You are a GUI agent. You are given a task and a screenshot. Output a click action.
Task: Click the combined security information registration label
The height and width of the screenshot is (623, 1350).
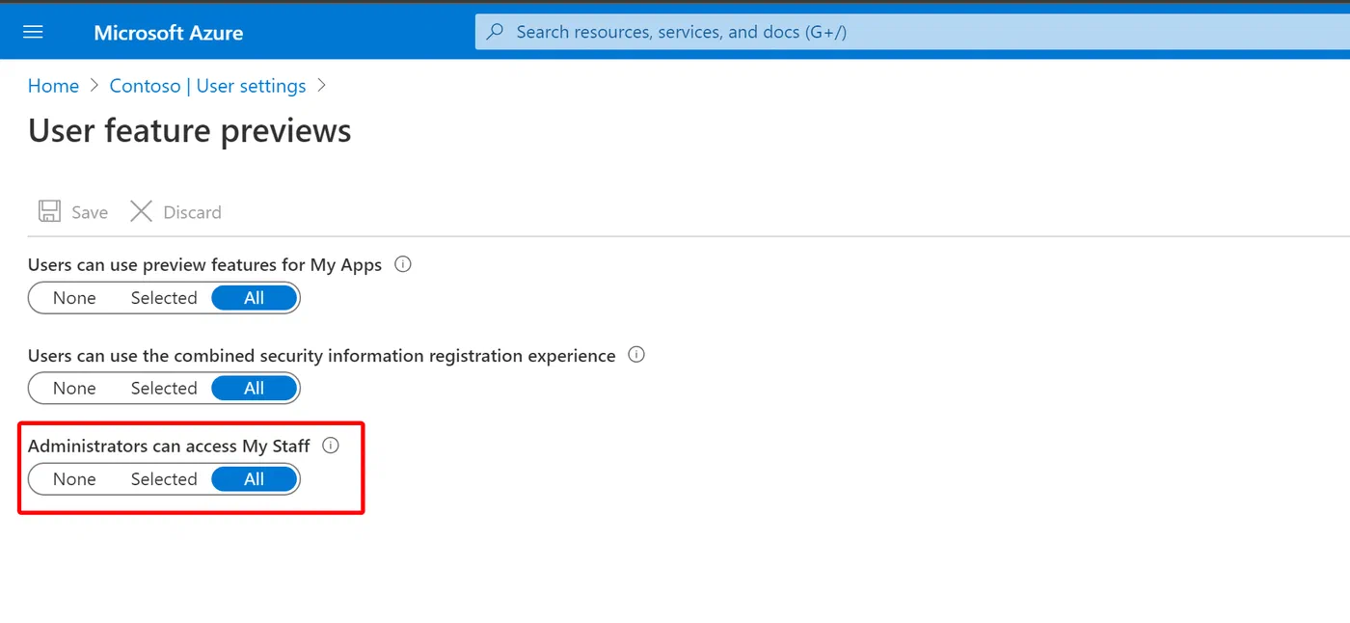click(322, 355)
